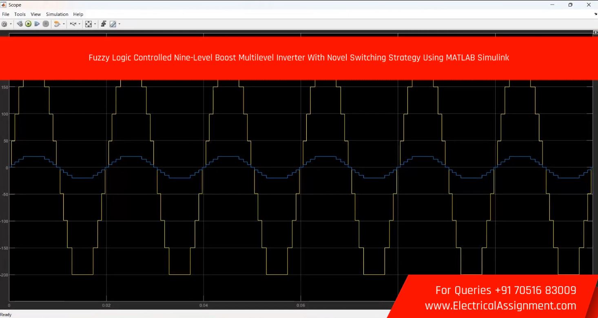The width and height of the screenshot is (598, 318).
Task: Click the Scale Axes Limits icon
Action: pos(88,24)
